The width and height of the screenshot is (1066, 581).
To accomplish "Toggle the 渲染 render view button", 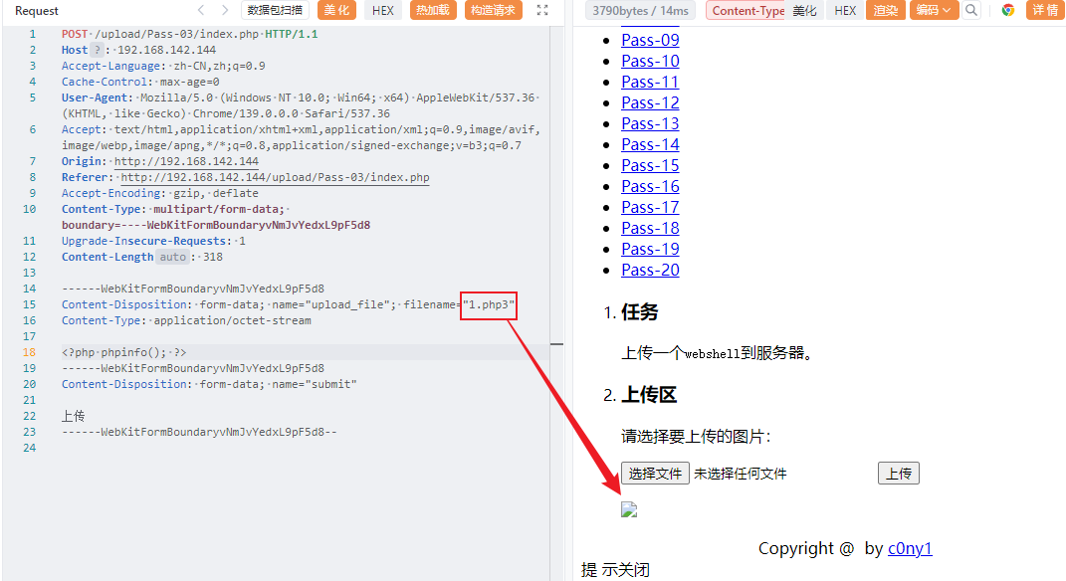I will tap(885, 10).
